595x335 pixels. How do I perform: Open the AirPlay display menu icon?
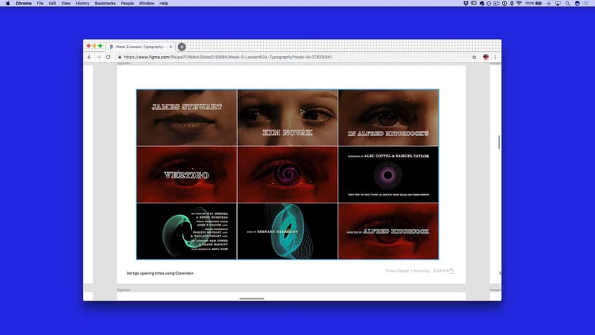558,4
